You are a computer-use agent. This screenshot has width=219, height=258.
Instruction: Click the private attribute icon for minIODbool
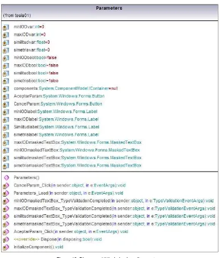click(6, 58)
